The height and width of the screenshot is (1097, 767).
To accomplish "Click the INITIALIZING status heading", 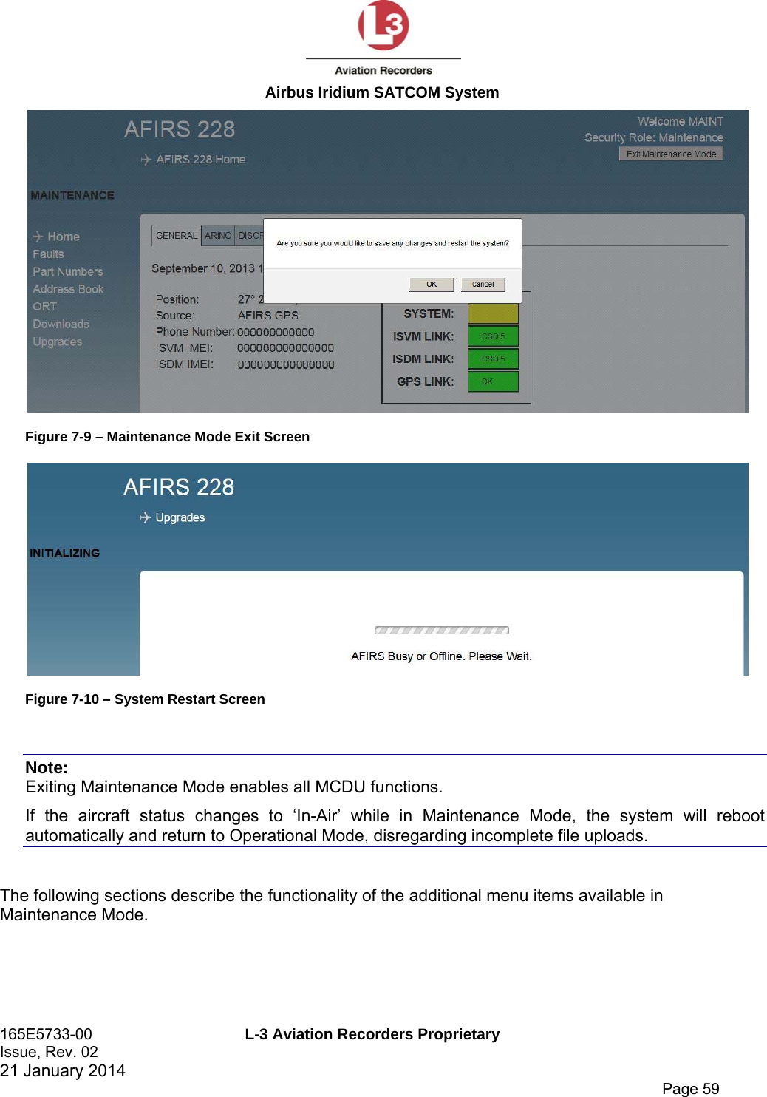I will pyautogui.click(x=64, y=553).
